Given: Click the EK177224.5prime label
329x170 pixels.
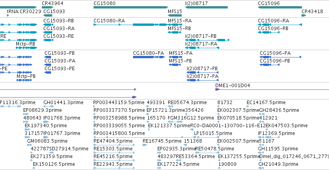Looking at the screenshot, I should (178, 164).
